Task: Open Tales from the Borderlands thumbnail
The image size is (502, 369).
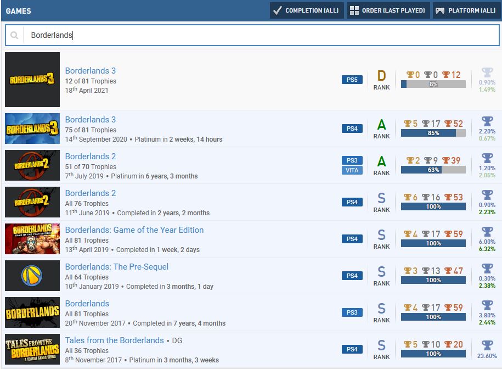Action: 32,349
